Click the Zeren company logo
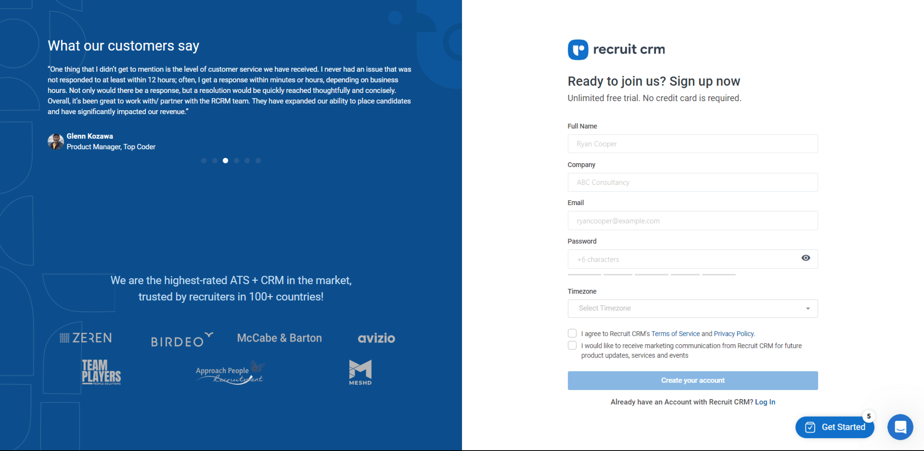The height and width of the screenshot is (451, 924). pos(86,338)
